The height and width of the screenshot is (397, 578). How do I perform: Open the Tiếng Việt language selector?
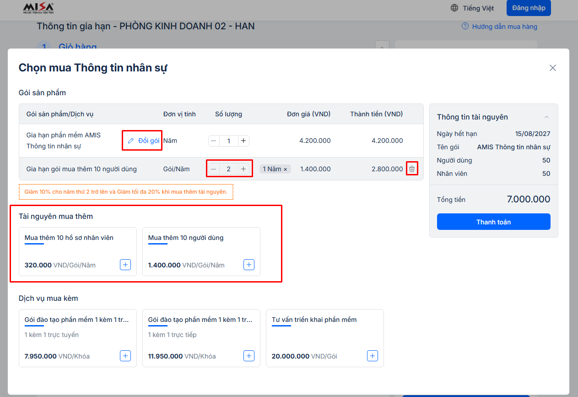tap(472, 8)
